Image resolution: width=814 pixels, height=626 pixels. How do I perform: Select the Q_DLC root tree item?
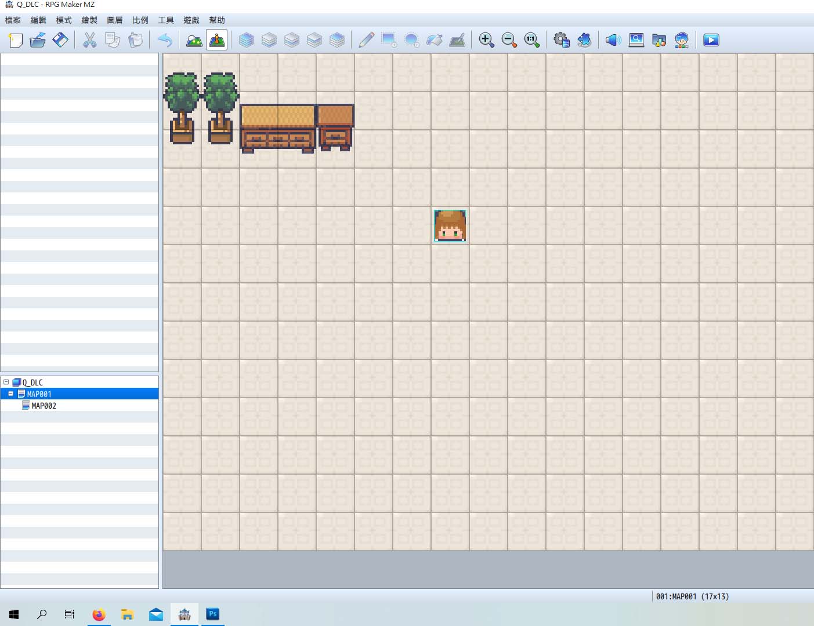point(32,383)
